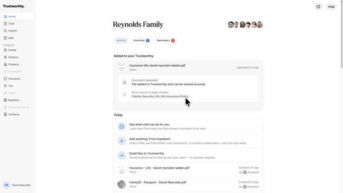Open David Reynolds account menu
Image resolution: width=343 pixels, height=193 pixels.
tap(18, 185)
